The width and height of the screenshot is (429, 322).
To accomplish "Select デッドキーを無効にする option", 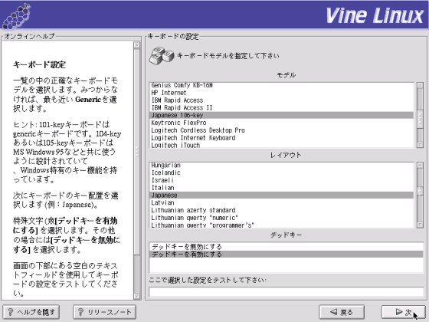I will (287, 247).
